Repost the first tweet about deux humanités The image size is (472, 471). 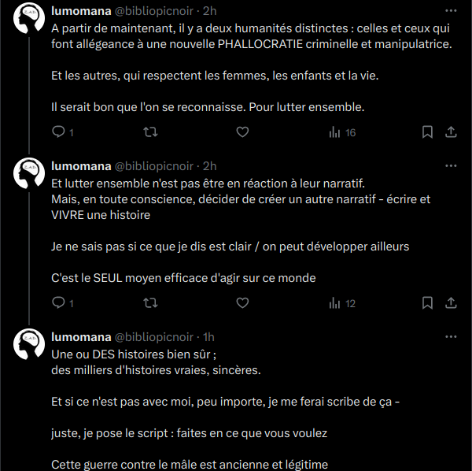[x=150, y=132]
